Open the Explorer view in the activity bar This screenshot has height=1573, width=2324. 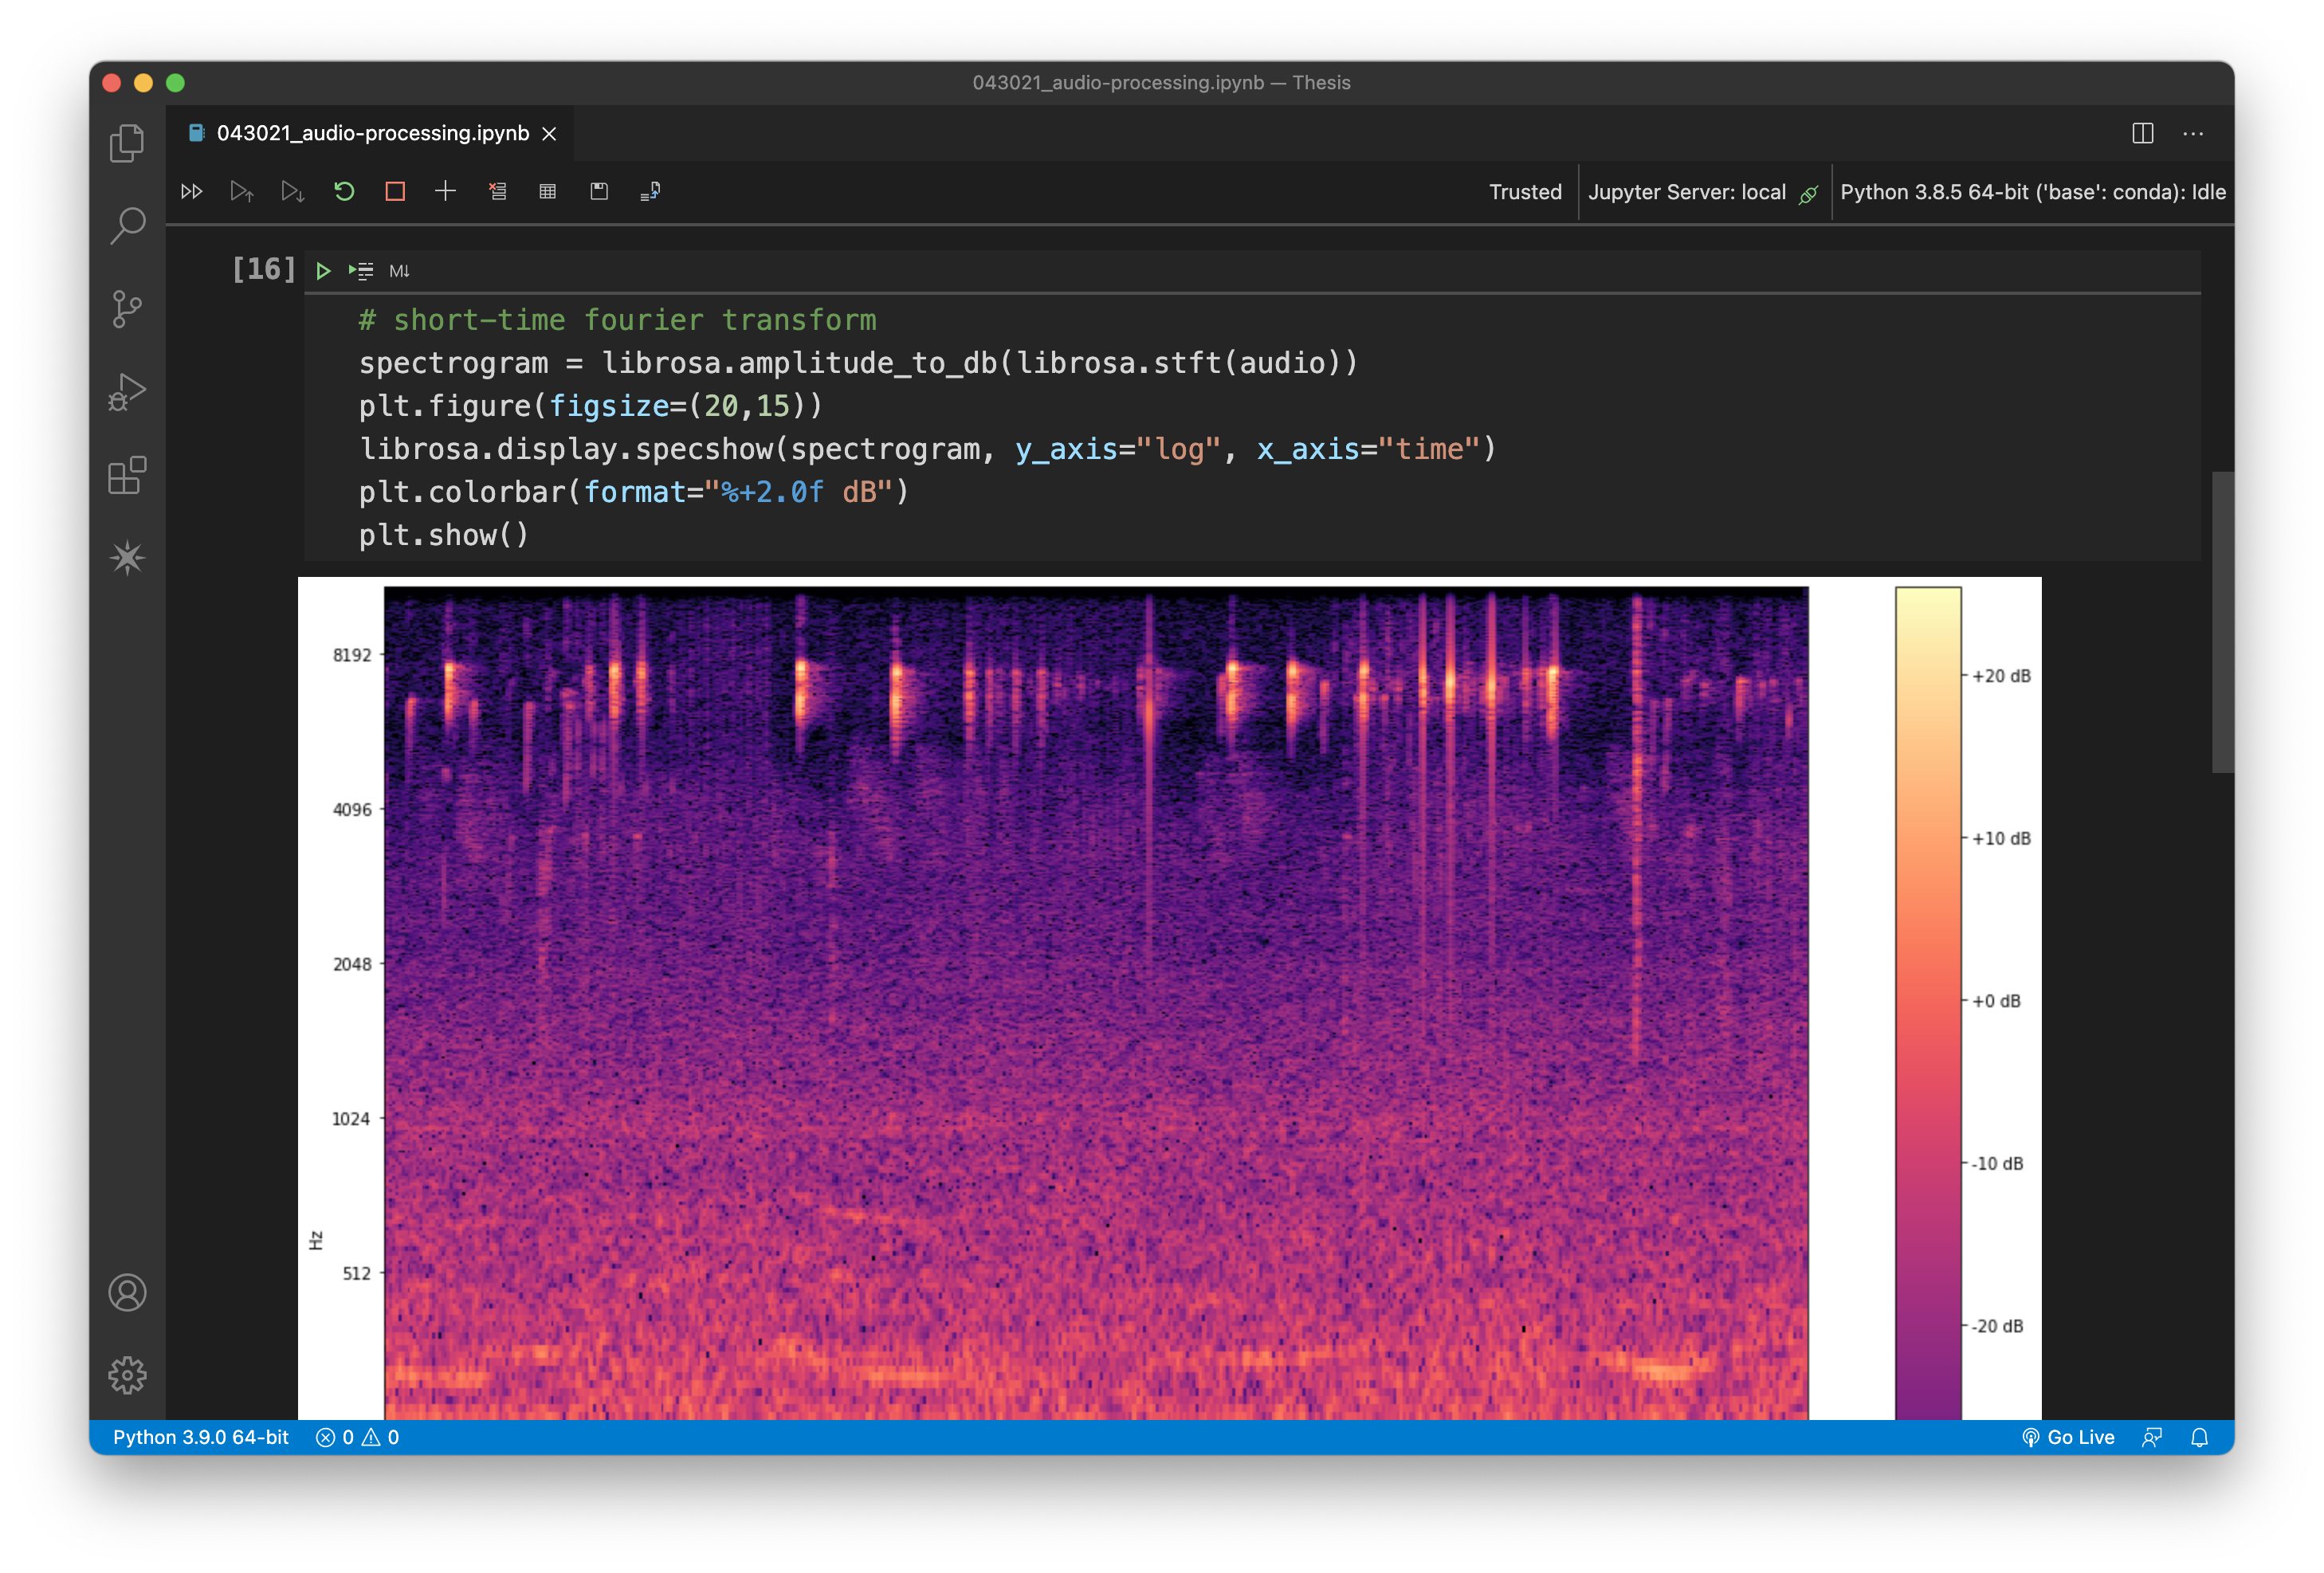click(127, 143)
